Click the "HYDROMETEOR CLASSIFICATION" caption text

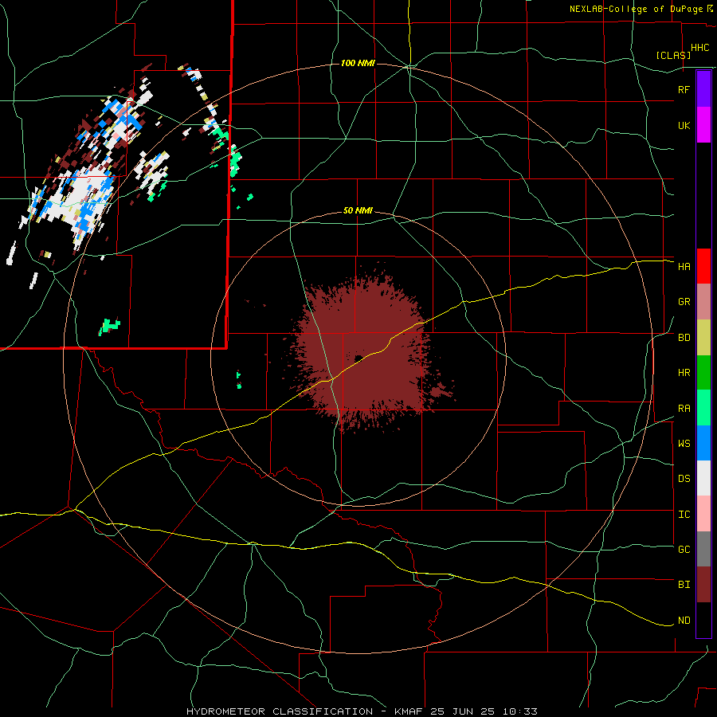click(x=280, y=711)
